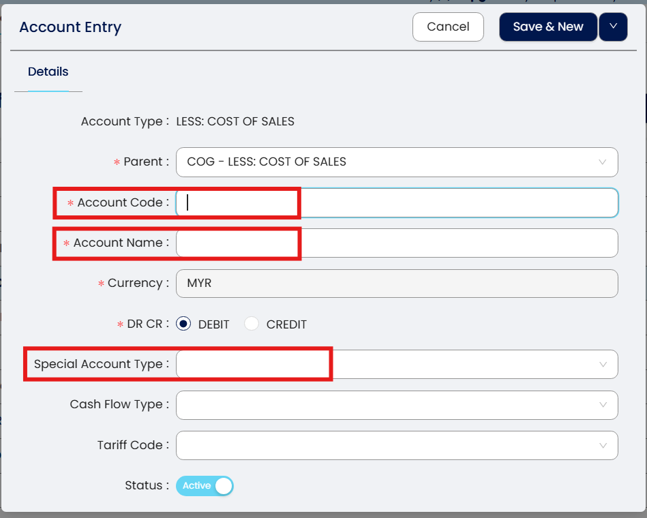Click the Account Entry dialog title

point(70,27)
